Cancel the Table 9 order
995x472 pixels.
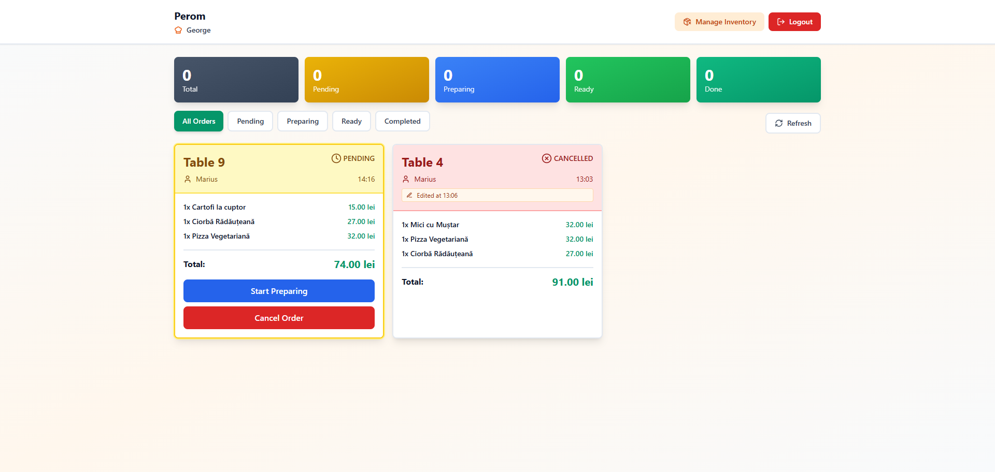point(279,318)
